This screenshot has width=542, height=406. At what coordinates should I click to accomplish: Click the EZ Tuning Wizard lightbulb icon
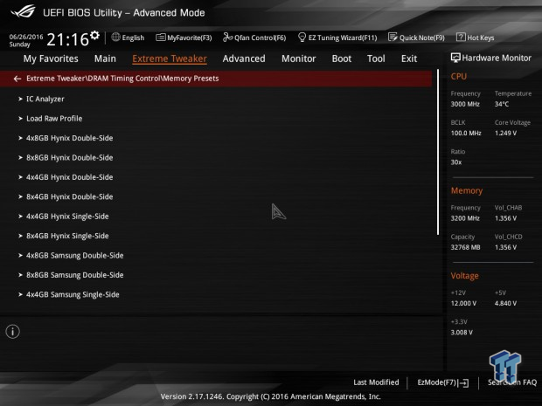pyautogui.click(x=302, y=38)
